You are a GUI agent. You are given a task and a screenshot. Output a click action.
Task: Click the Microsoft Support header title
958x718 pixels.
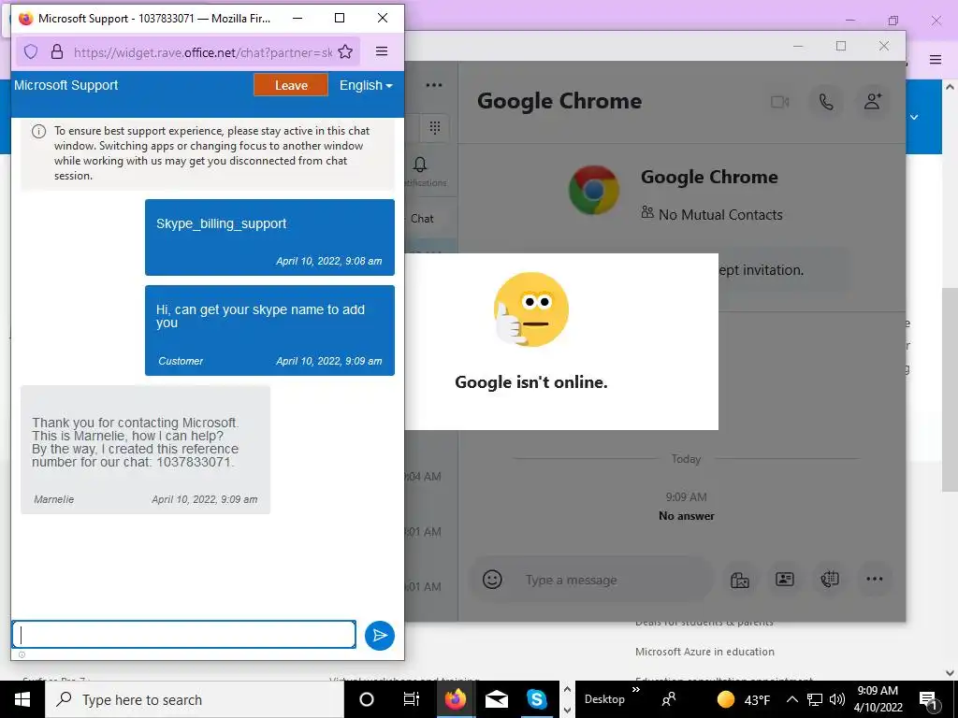pyautogui.click(x=66, y=85)
